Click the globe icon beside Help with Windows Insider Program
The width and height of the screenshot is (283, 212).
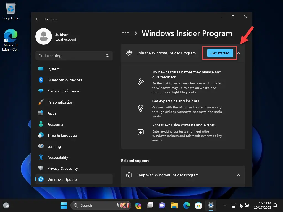129,175
